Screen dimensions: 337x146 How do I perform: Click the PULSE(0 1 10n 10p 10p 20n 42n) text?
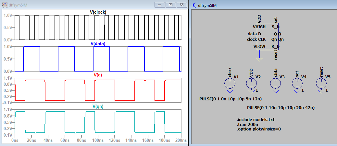click(281, 107)
